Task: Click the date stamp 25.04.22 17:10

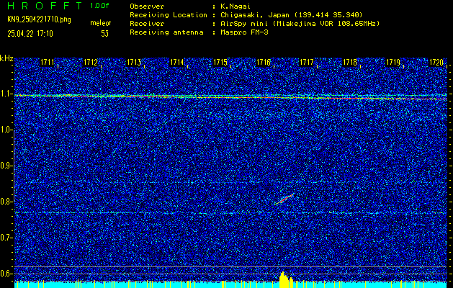Action: (x=30, y=34)
